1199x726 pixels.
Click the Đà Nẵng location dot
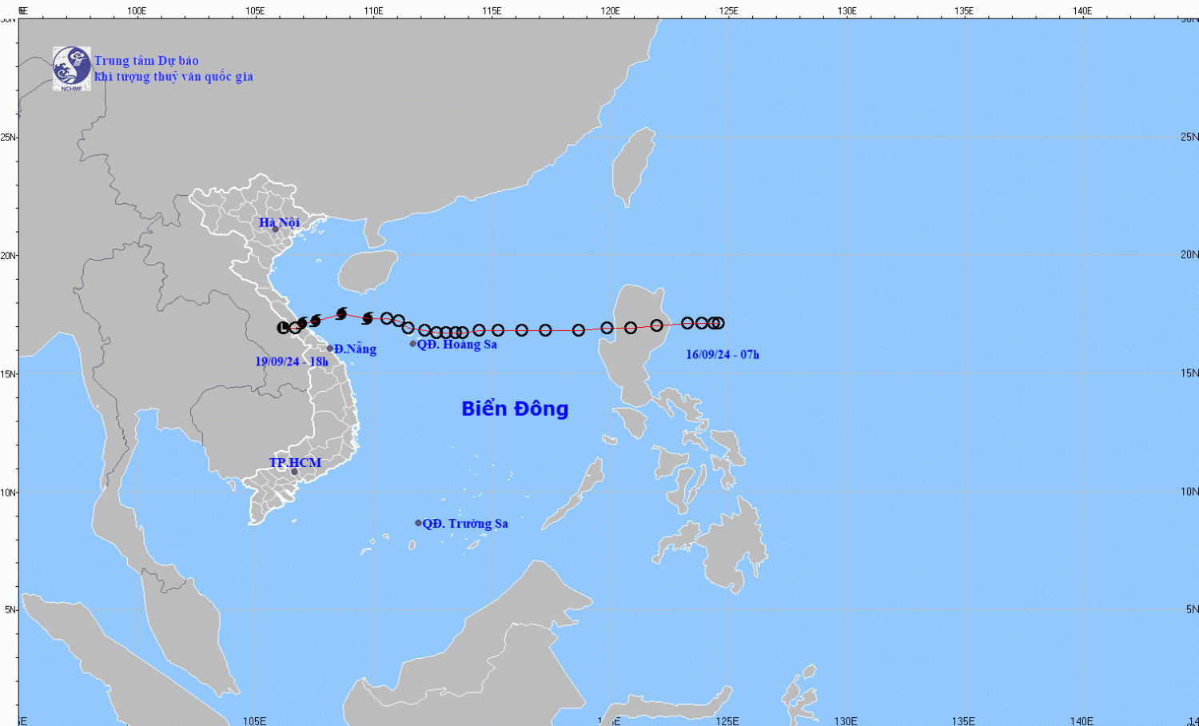(x=330, y=349)
